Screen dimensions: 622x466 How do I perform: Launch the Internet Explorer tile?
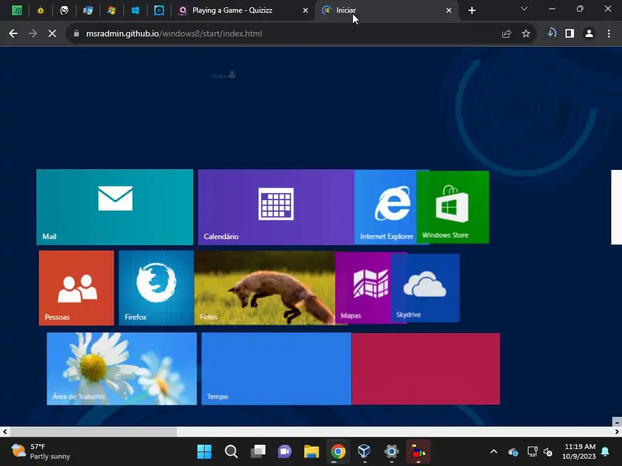tap(386, 207)
